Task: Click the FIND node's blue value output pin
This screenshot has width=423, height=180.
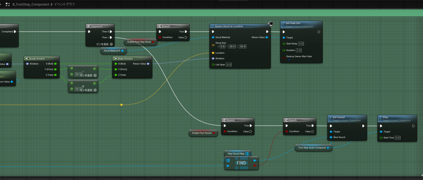Action: pos(255,160)
